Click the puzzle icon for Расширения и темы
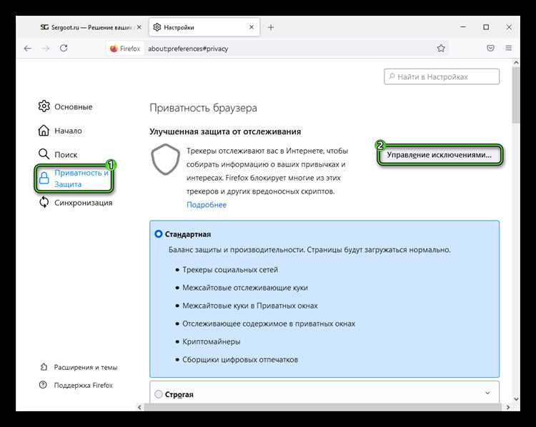The width and height of the screenshot is (536, 427). pos(44,367)
